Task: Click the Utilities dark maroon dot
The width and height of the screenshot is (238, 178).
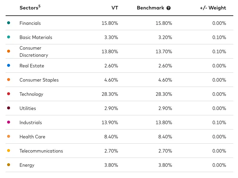Action: pos(9,108)
